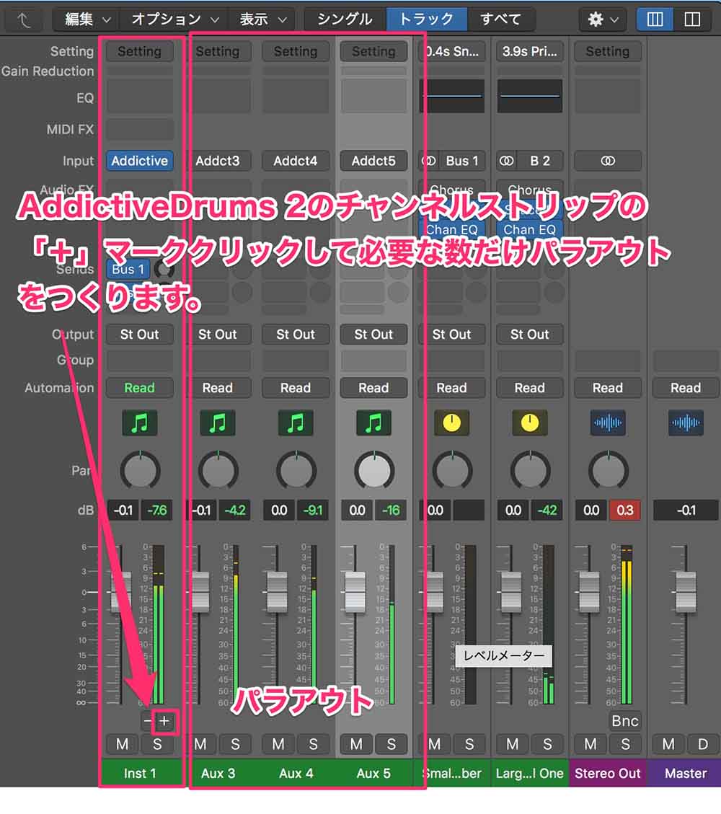Mute the Aux 4 channel
This screenshot has width=721, height=814.
pyautogui.click(x=278, y=745)
